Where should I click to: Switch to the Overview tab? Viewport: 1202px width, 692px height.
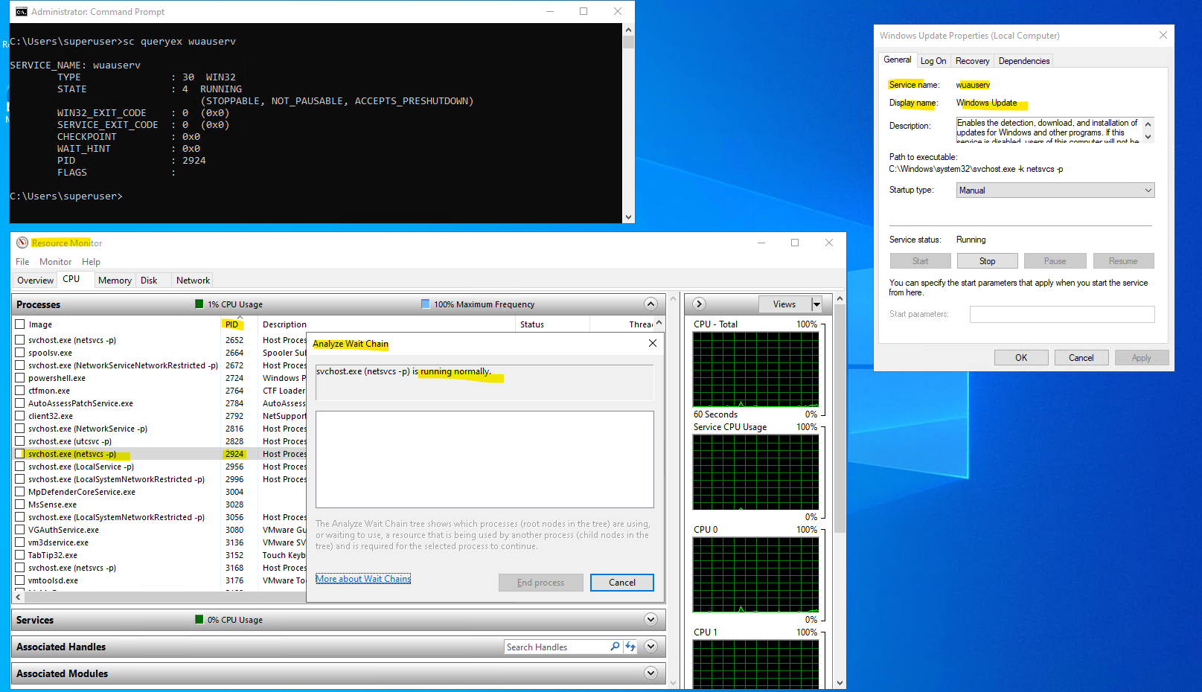[35, 281]
